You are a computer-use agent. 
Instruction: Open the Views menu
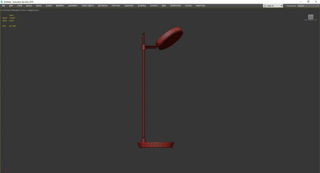39,6
